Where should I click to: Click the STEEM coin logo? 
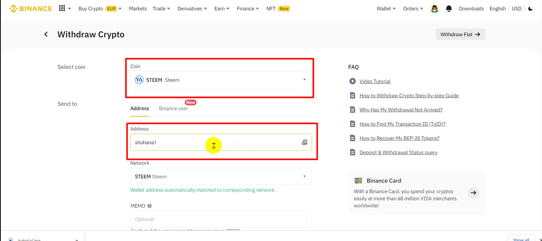click(139, 80)
